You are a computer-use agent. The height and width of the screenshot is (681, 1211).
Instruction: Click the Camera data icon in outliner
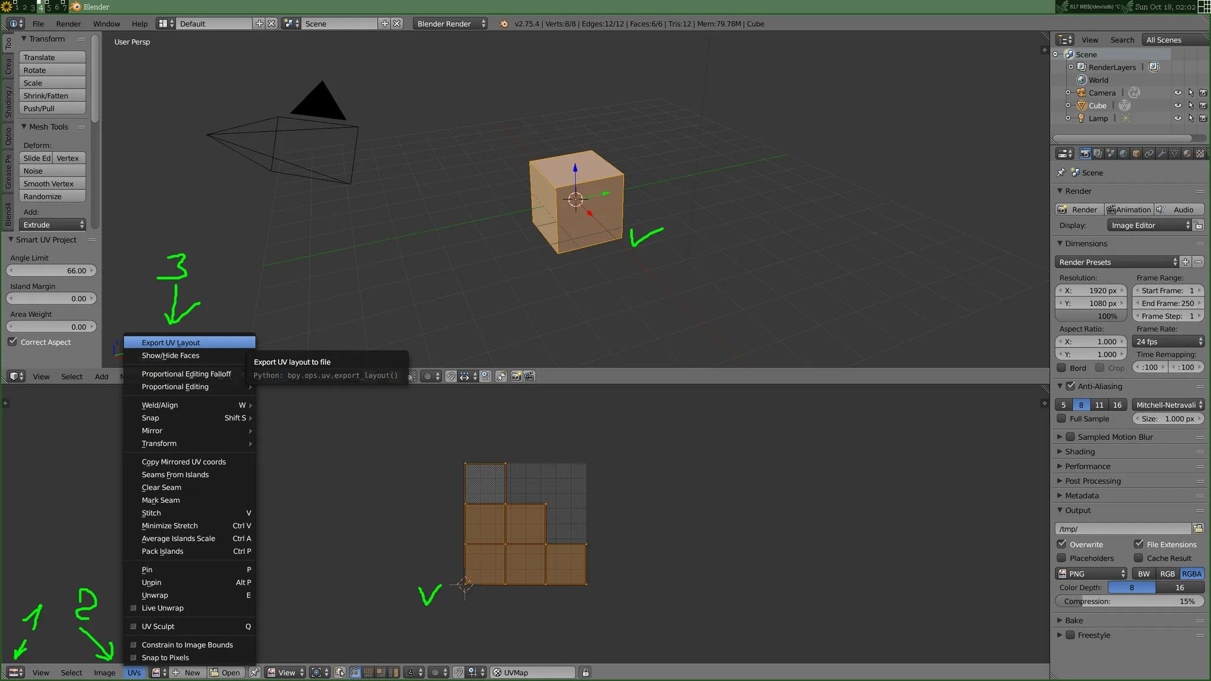point(1134,93)
